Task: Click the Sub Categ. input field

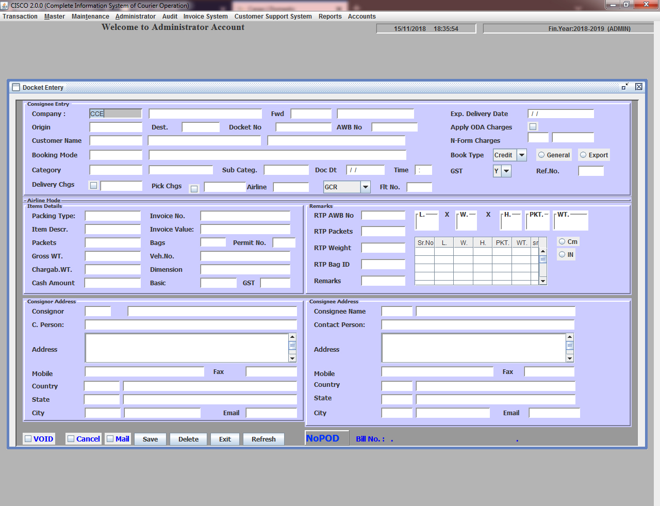Action: (286, 170)
